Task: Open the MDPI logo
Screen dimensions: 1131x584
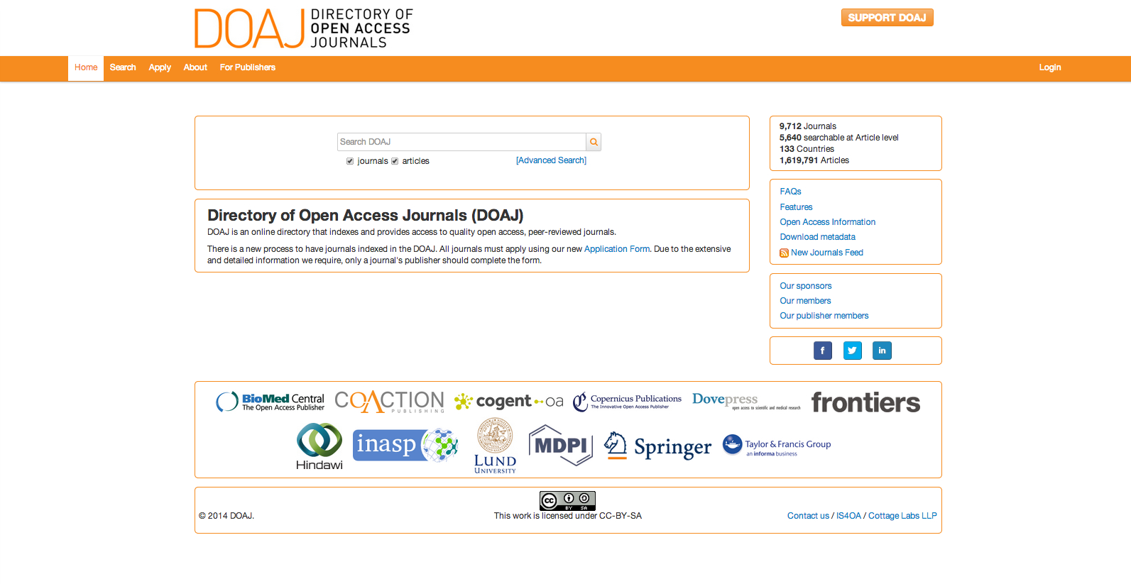Action: pyautogui.click(x=561, y=446)
